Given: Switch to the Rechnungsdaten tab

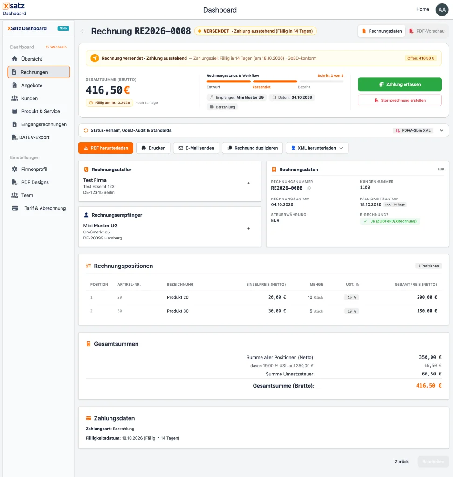Looking at the screenshot, I should [x=382, y=31].
